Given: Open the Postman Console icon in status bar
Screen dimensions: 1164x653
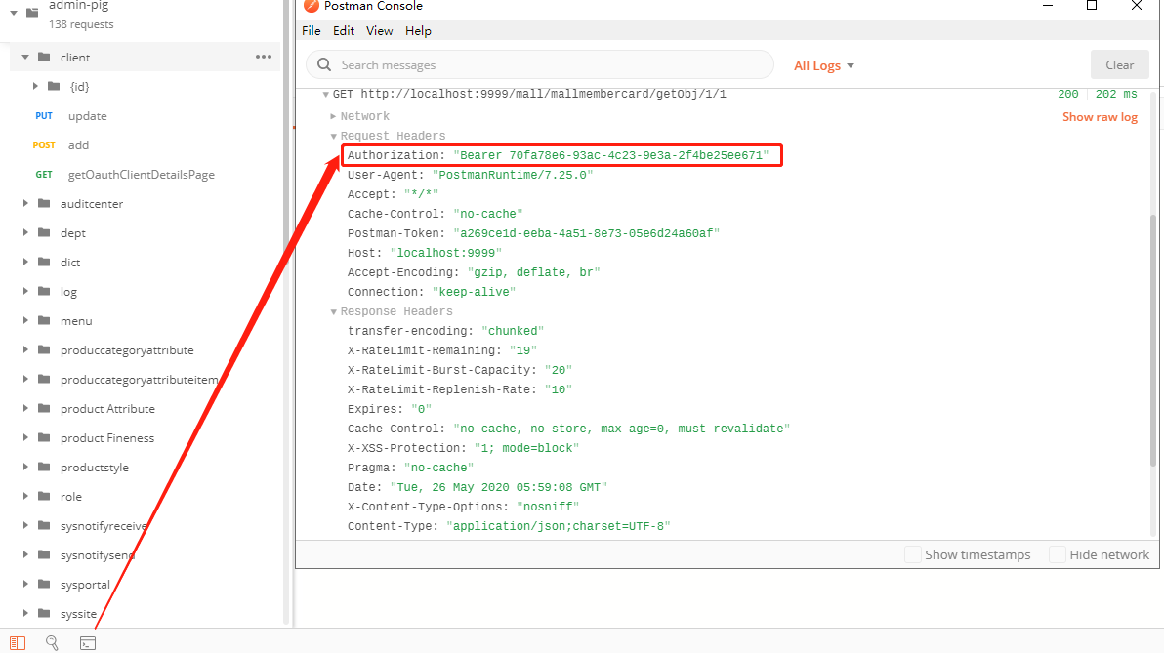Looking at the screenshot, I should 88,642.
